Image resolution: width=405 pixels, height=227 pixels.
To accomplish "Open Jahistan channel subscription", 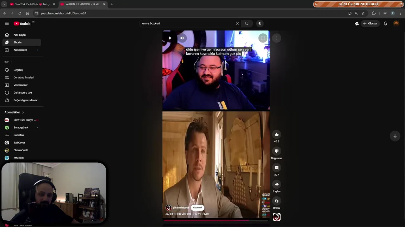I will (22, 135).
